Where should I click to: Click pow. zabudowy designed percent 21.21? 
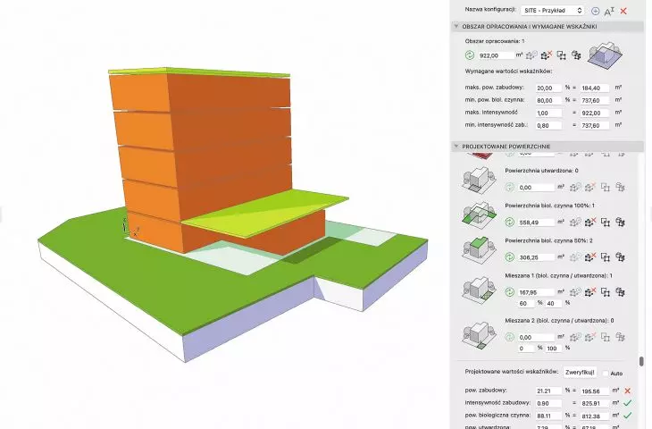pos(548,391)
